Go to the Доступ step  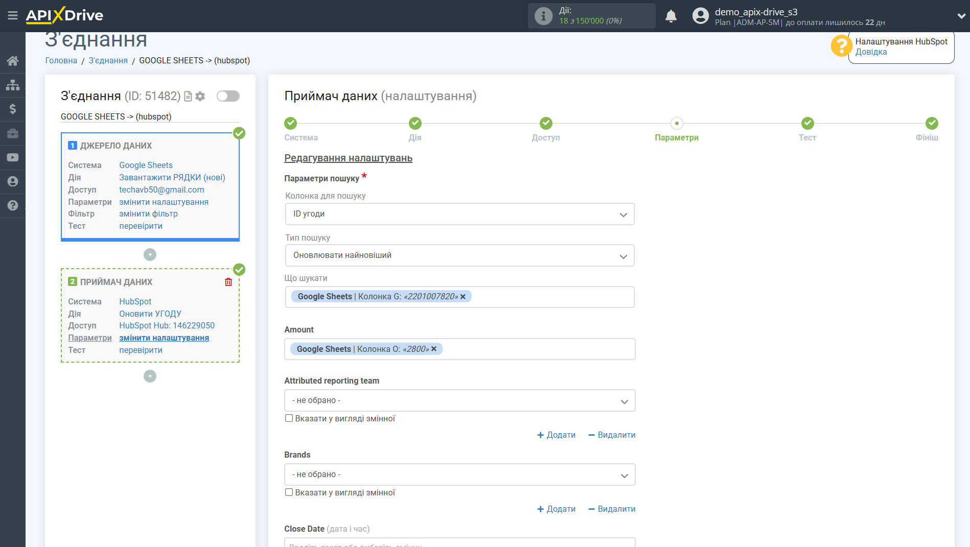pyautogui.click(x=546, y=123)
